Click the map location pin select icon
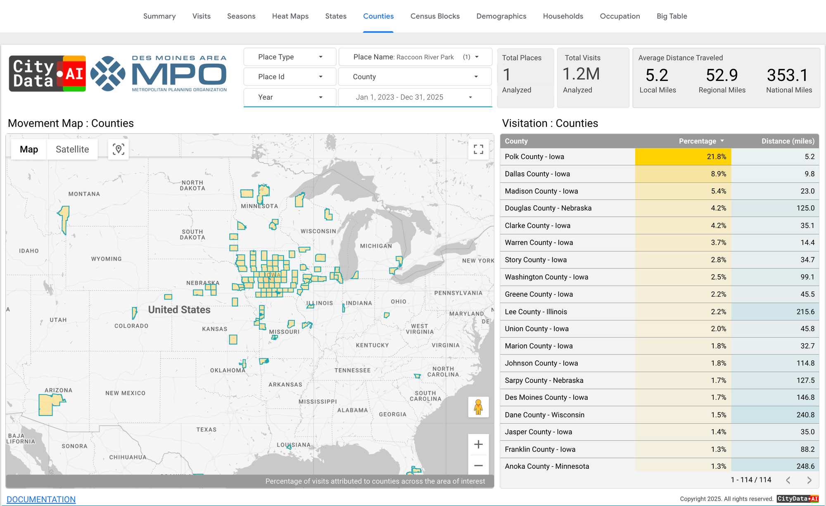This screenshot has width=826, height=506. pos(119,149)
